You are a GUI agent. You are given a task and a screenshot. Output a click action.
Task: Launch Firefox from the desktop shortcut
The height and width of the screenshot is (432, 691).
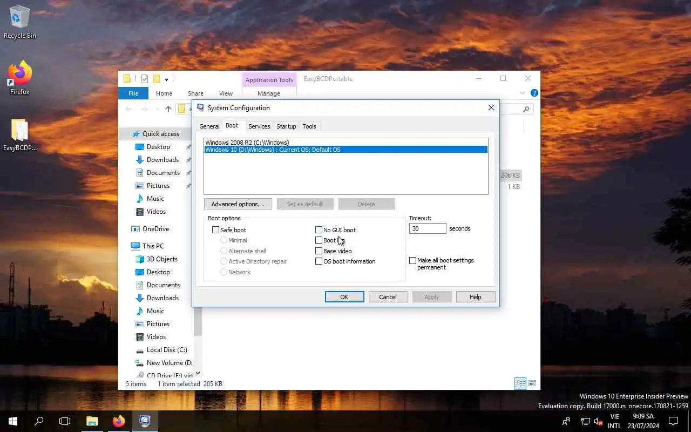click(20, 78)
